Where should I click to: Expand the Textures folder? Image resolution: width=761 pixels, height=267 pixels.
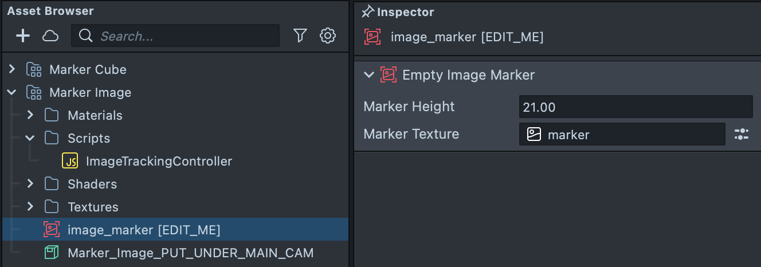pos(30,207)
